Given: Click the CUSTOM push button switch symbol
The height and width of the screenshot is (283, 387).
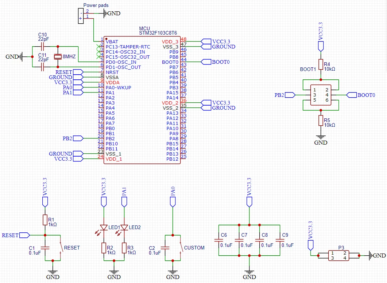Looking at the screenshot, I should [x=181, y=248].
